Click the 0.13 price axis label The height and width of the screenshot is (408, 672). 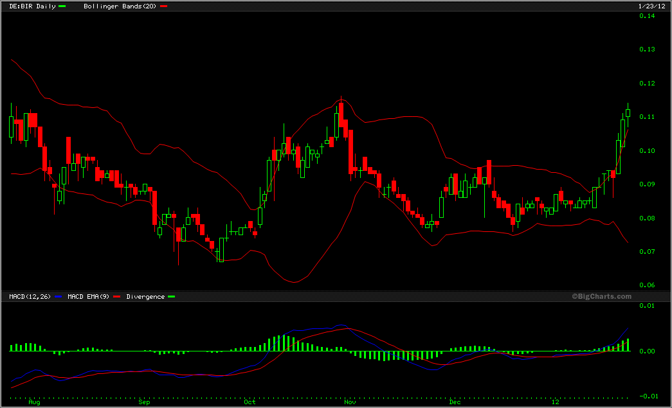pos(647,49)
